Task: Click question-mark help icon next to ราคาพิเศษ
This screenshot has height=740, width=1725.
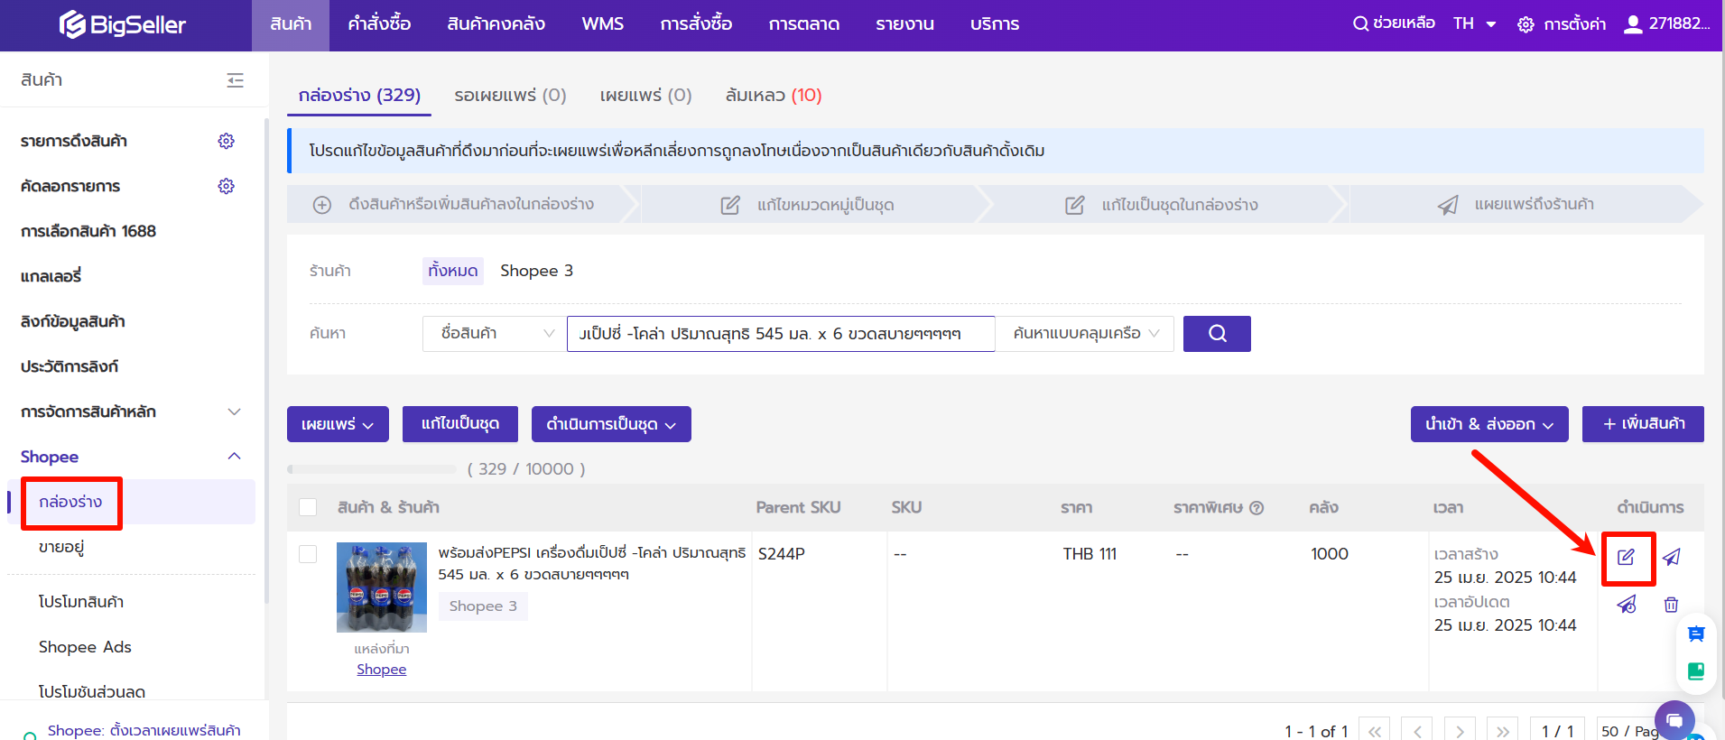Action: click(1257, 508)
